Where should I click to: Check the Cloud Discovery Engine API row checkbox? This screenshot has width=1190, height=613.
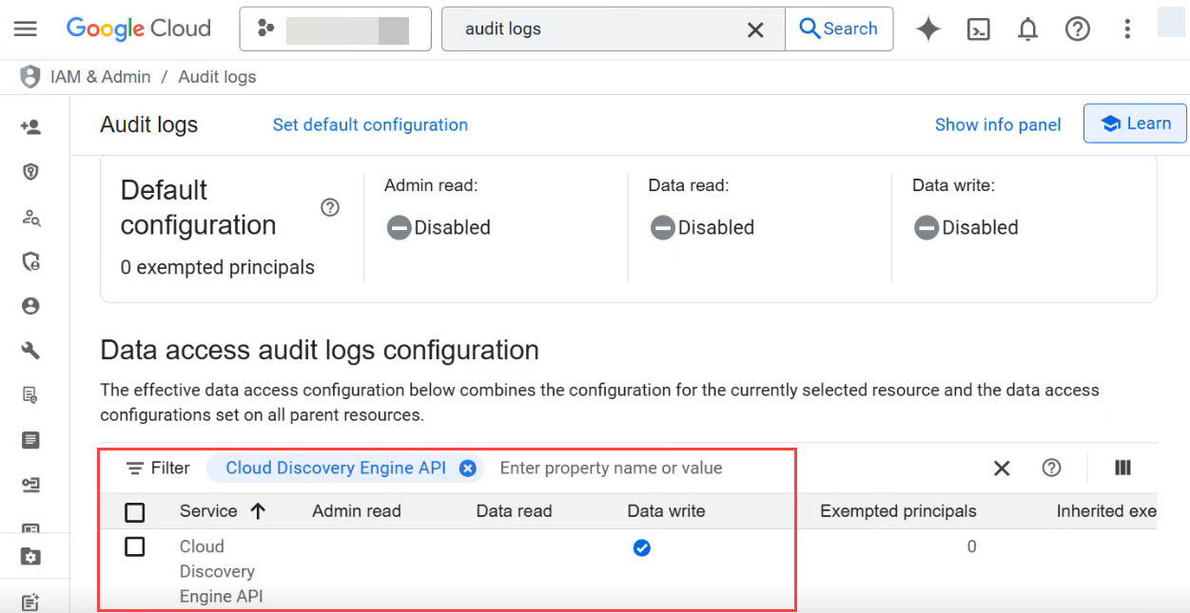click(135, 546)
